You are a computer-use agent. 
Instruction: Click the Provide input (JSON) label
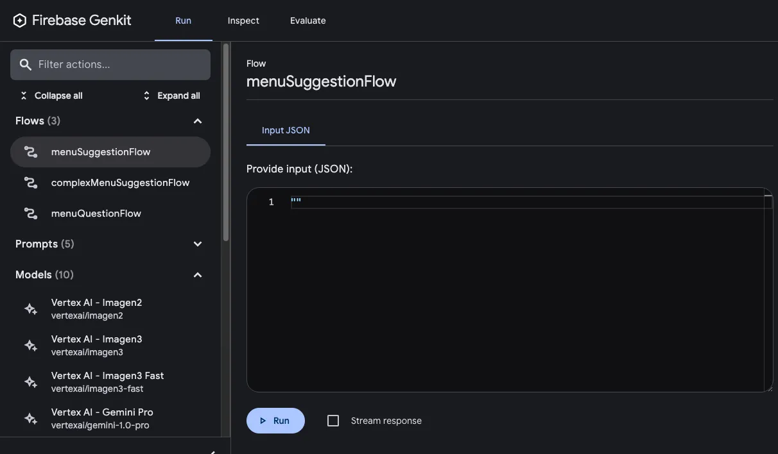click(300, 169)
